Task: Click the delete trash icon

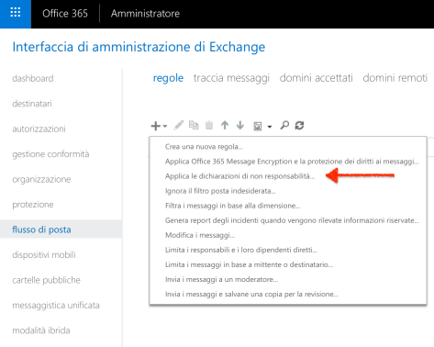Action: [209, 125]
